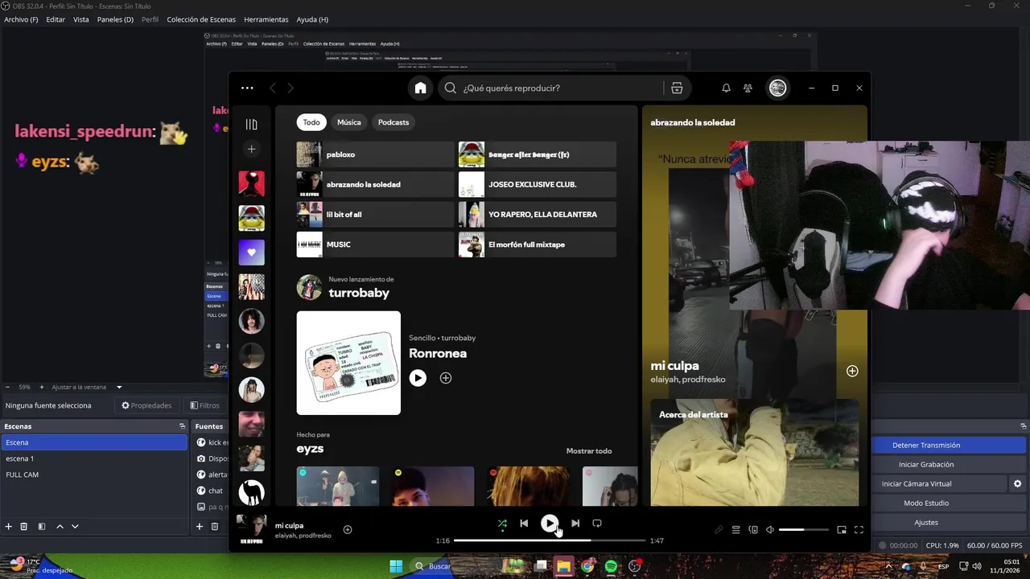Remove scene with Escenas trash icon
Viewport: 1030px width, 579px height.
24,527
